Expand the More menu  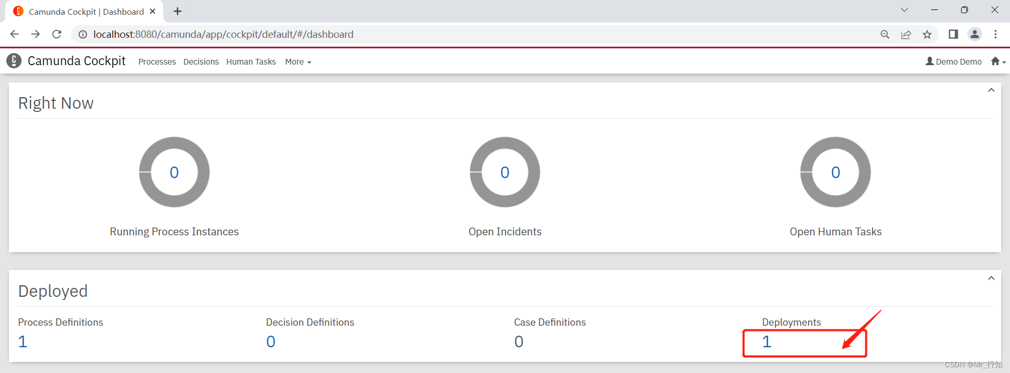(298, 62)
